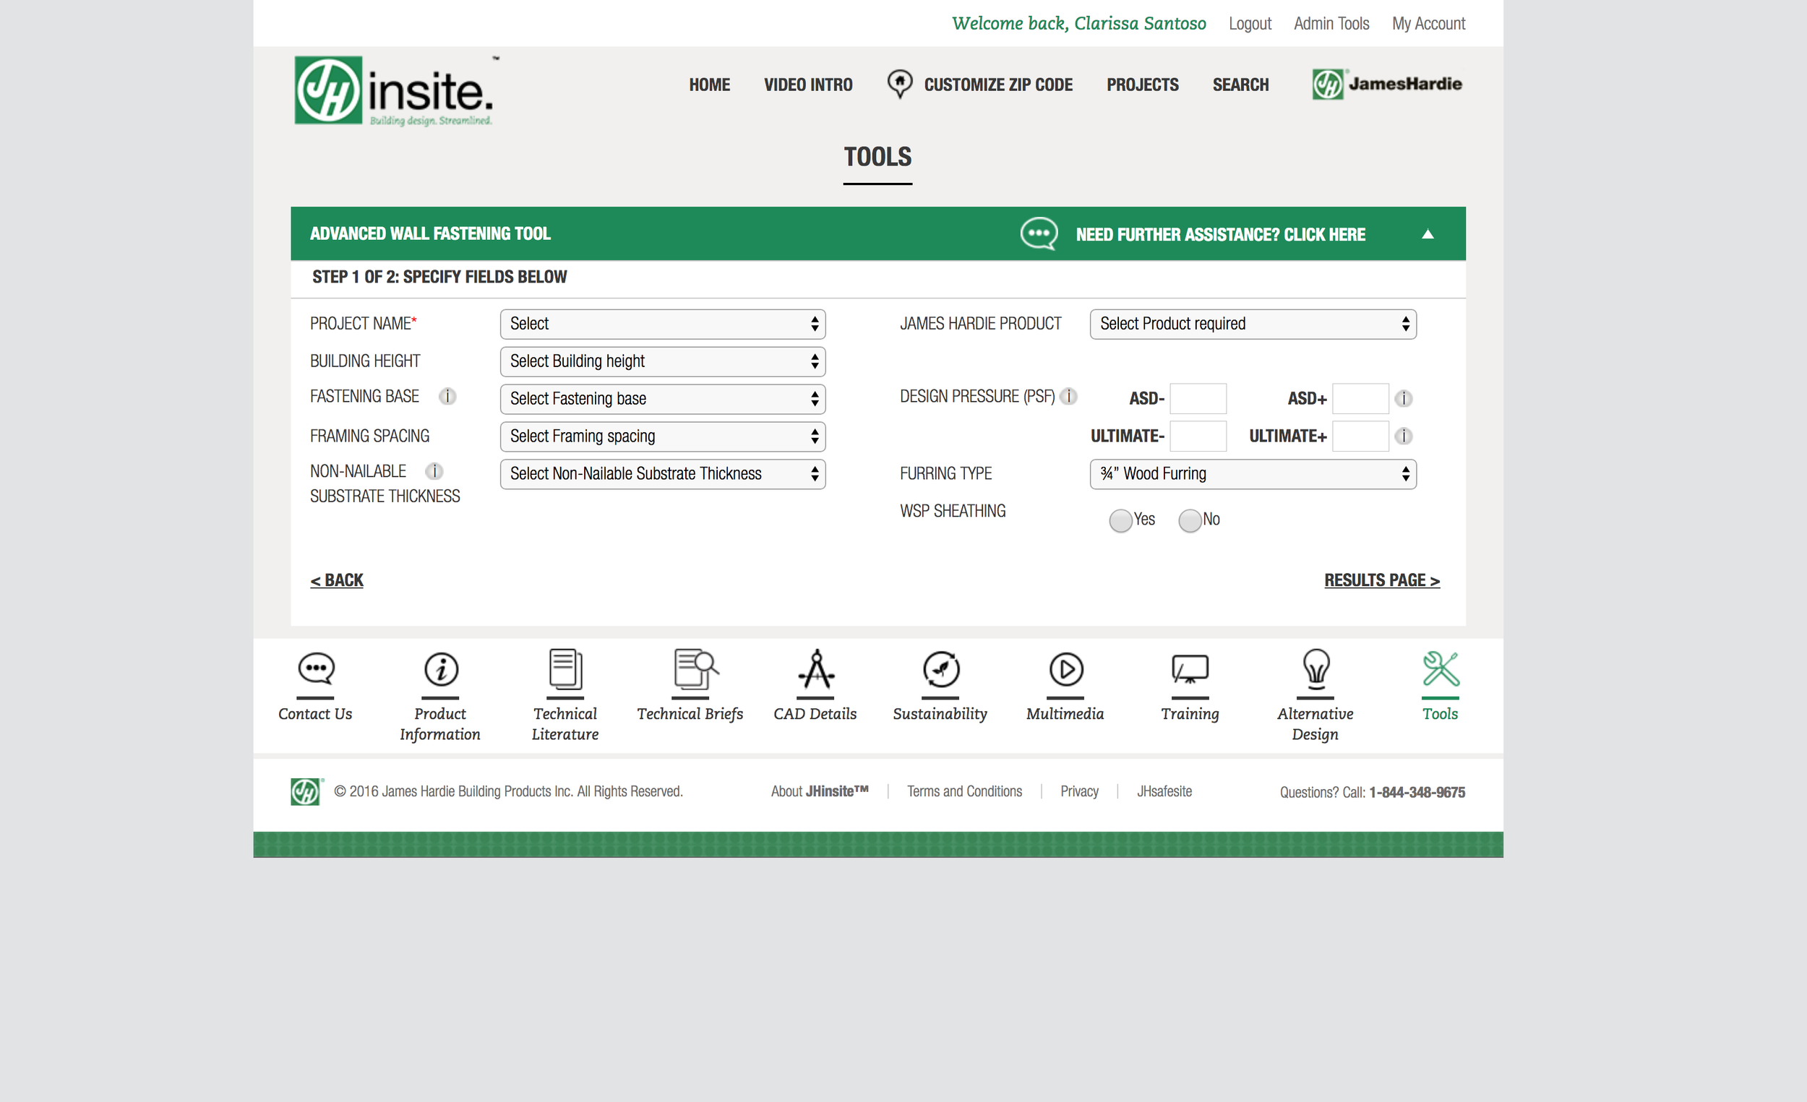Screen dimensions: 1807x1102
Task: Click the info icon next to ULTIMATE+ field
Action: click(x=1403, y=436)
